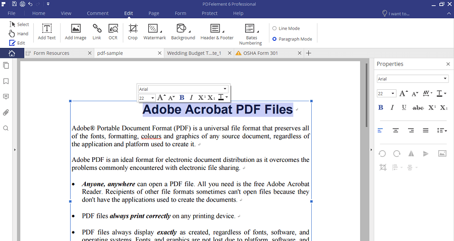This screenshot has height=241, width=454.
Task: Toggle Bold in floating text toolbar
Action: [182, 97]
